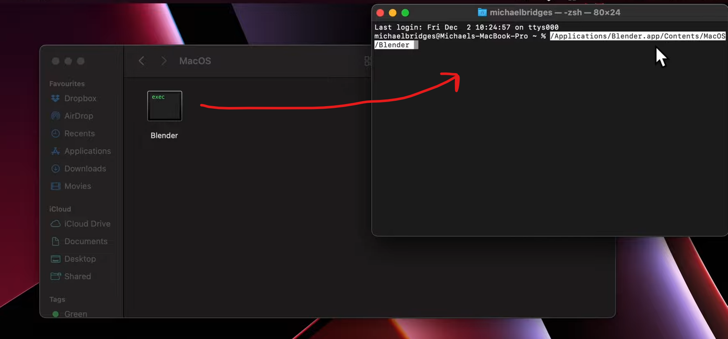This screenshot has width=728, height=339.
Task: Click the Last login line in Terminal
Action: 466,27
